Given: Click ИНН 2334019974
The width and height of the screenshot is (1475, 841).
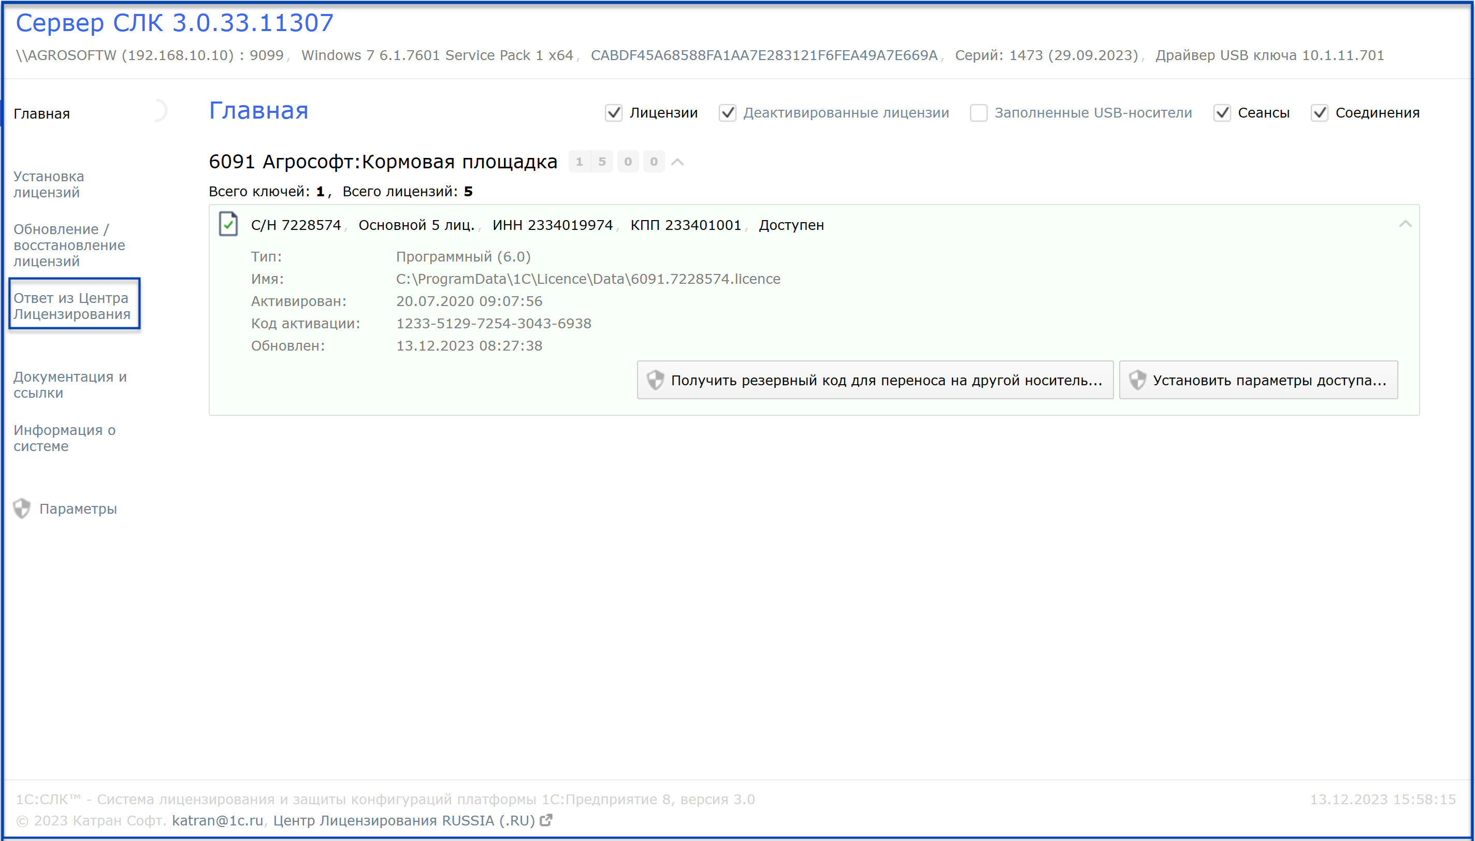Looking at the screenshot, I should [x=553, y=225].
